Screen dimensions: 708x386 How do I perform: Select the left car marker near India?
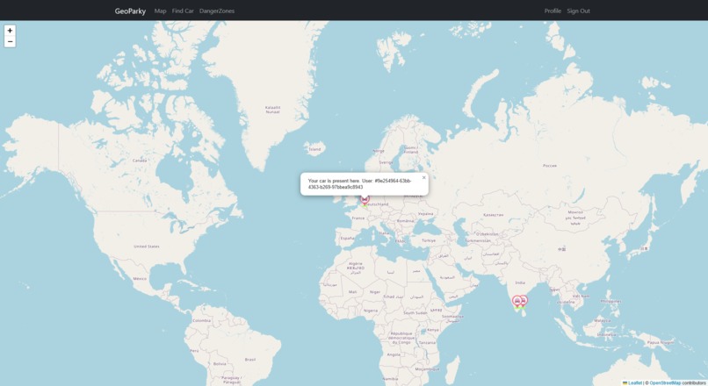tap(517, 302)
